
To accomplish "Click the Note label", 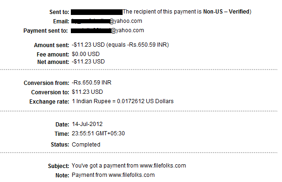I will pos(62,175).
